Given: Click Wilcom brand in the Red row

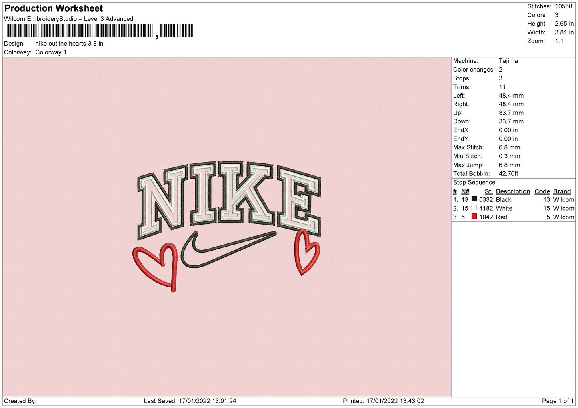Looking at the screenshot, I should [x=564, y=217].
